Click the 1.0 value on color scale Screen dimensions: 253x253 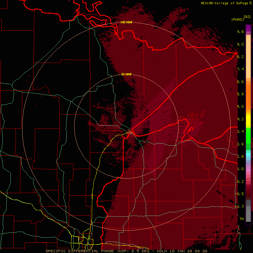tap(240, 169)
